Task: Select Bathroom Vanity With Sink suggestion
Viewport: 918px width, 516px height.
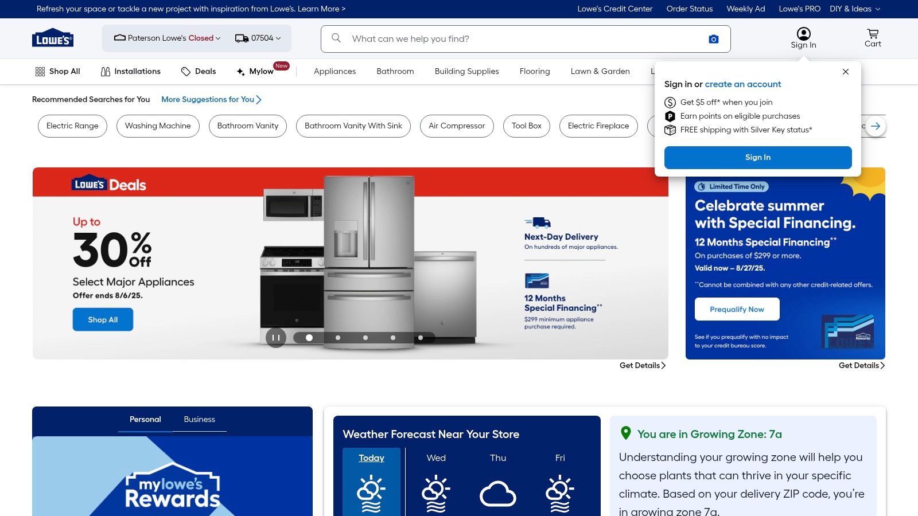Action: pos(353,126)
